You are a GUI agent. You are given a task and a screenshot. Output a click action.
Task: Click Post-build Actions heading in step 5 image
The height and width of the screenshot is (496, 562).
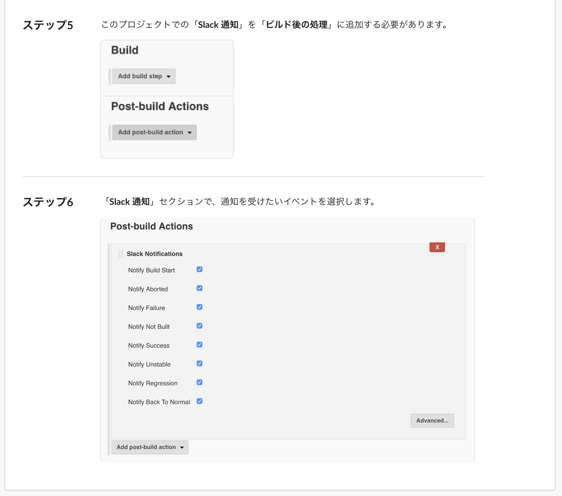coord(160,106)
